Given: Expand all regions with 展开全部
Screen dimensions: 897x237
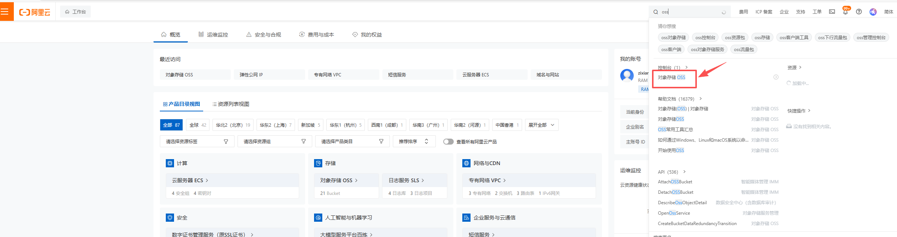Looking at the screenshot, I should pos(541,125).
